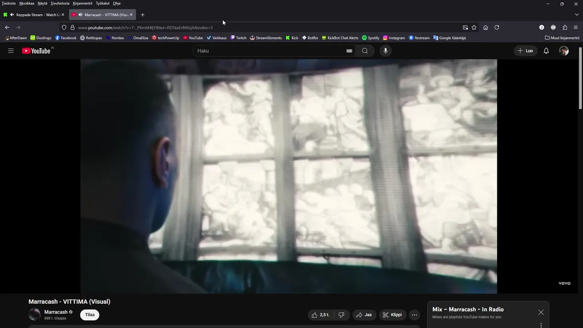
Task: Open YouTube notifications bell
Action: 546,51
